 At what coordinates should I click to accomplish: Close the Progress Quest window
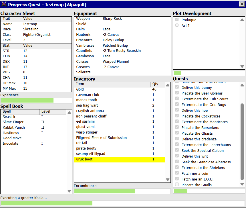click(242, 4)
